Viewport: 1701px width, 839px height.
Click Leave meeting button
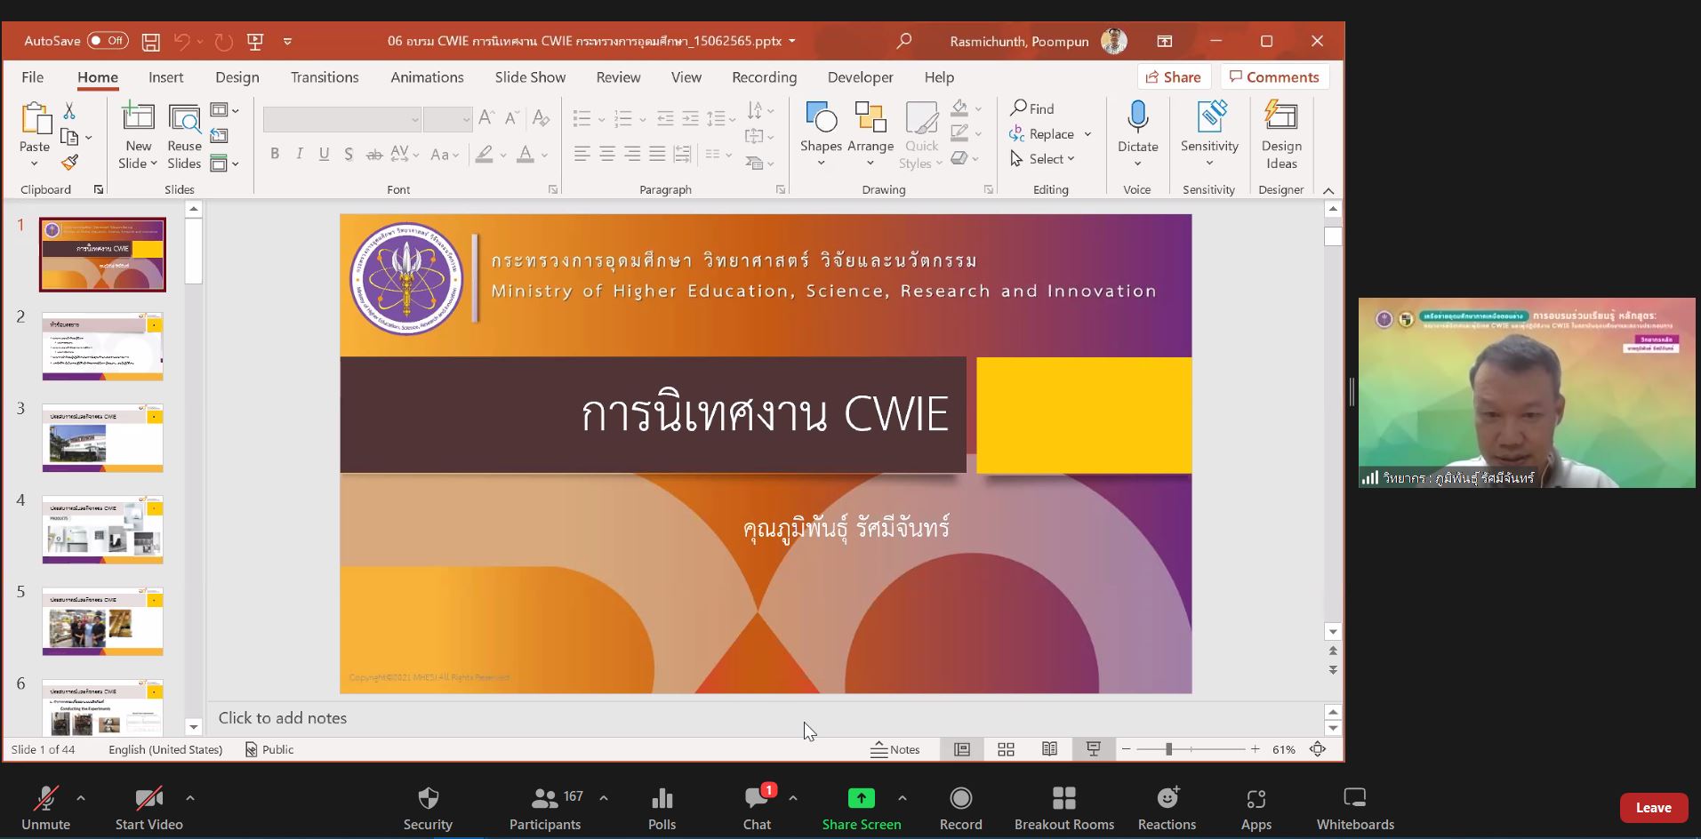pos(1653,808)
